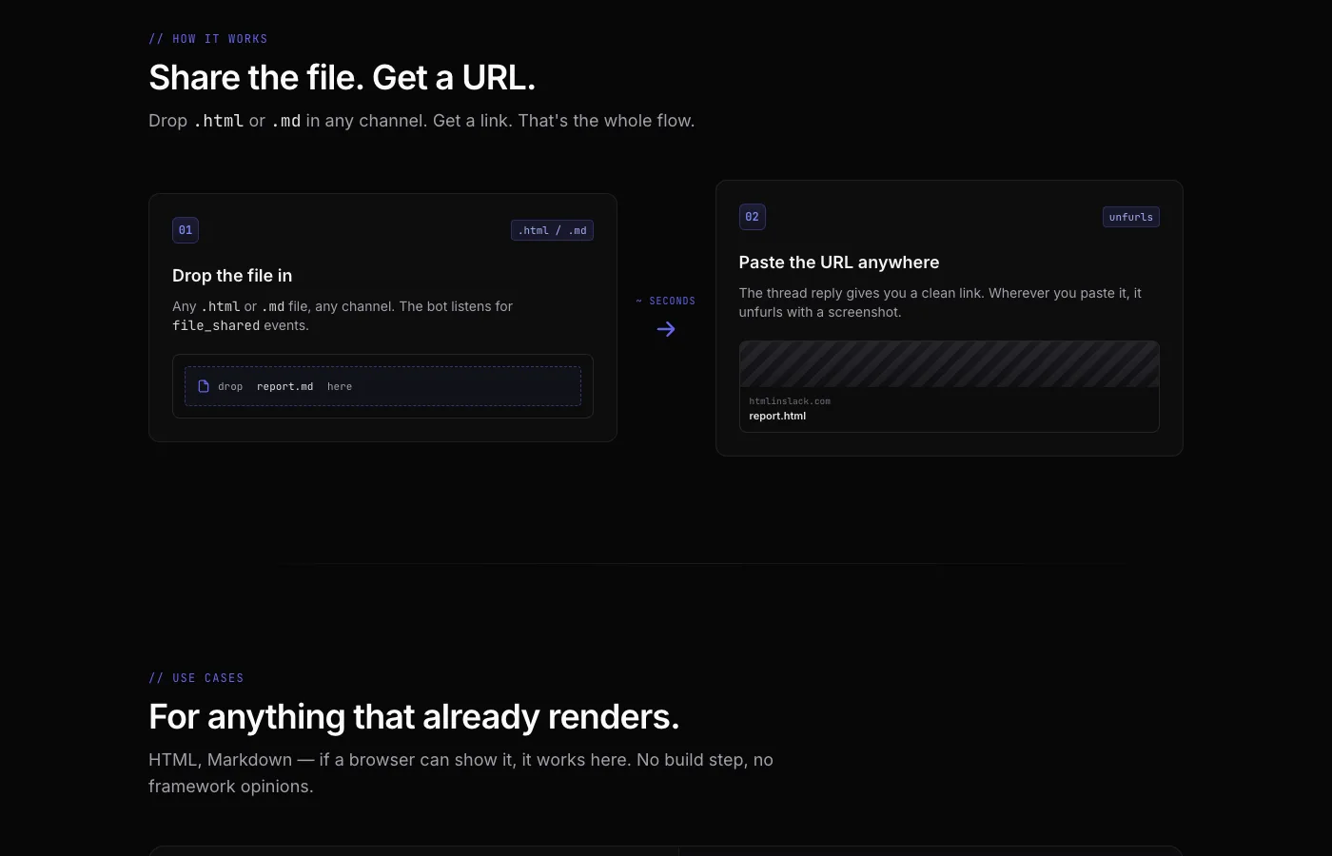Click the thread reply description paragraph
Image resolution: width=1332 pixels, height=856 pixels.
pos(940,302)
